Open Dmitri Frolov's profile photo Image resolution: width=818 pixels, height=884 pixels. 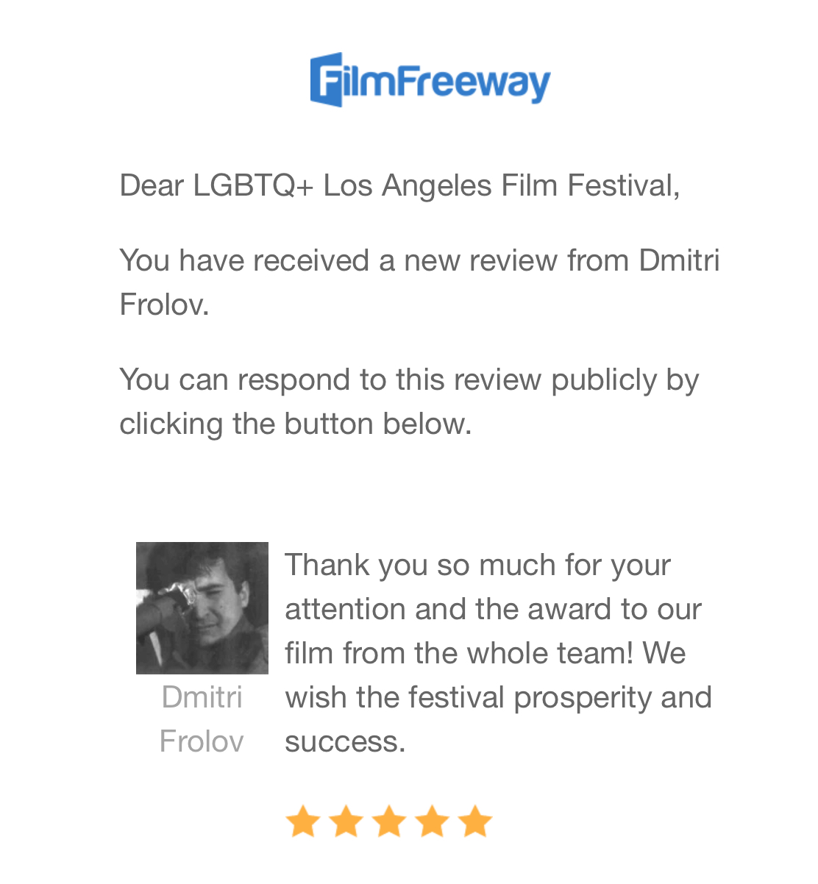(202, 608)
